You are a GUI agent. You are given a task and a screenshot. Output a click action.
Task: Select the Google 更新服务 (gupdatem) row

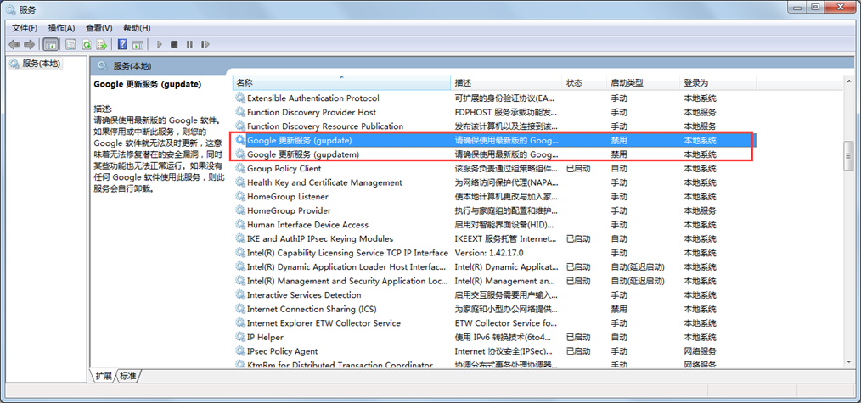tap(493, 154)
